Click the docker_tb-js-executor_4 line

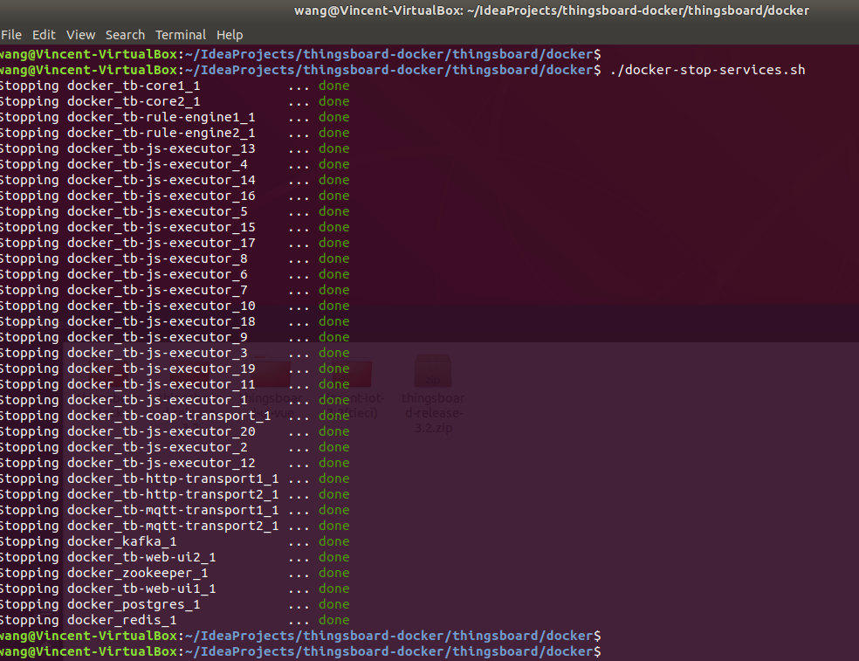175,164
